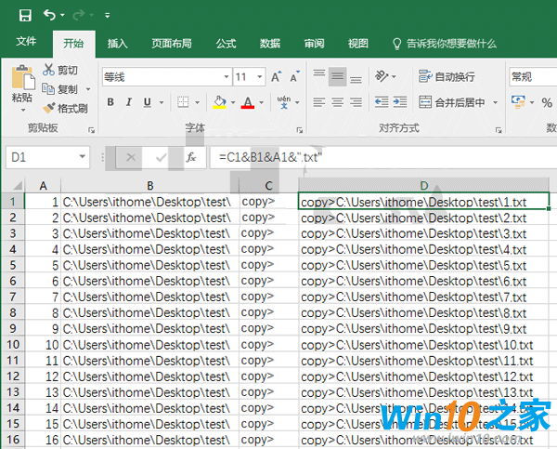This screenshot has width=557, height=449.
Task: Click the Cut scissors icon
Action: tap(49, 71)
